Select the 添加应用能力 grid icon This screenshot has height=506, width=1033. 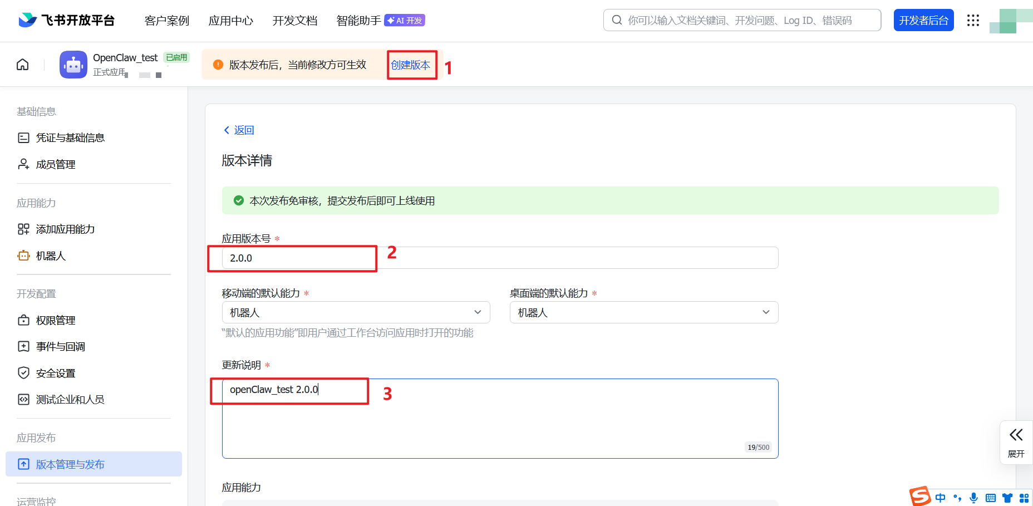[x=23, y=229]
